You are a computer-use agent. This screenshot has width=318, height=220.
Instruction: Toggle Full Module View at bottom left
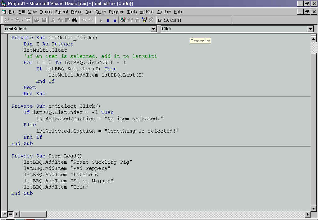(10, 214)
